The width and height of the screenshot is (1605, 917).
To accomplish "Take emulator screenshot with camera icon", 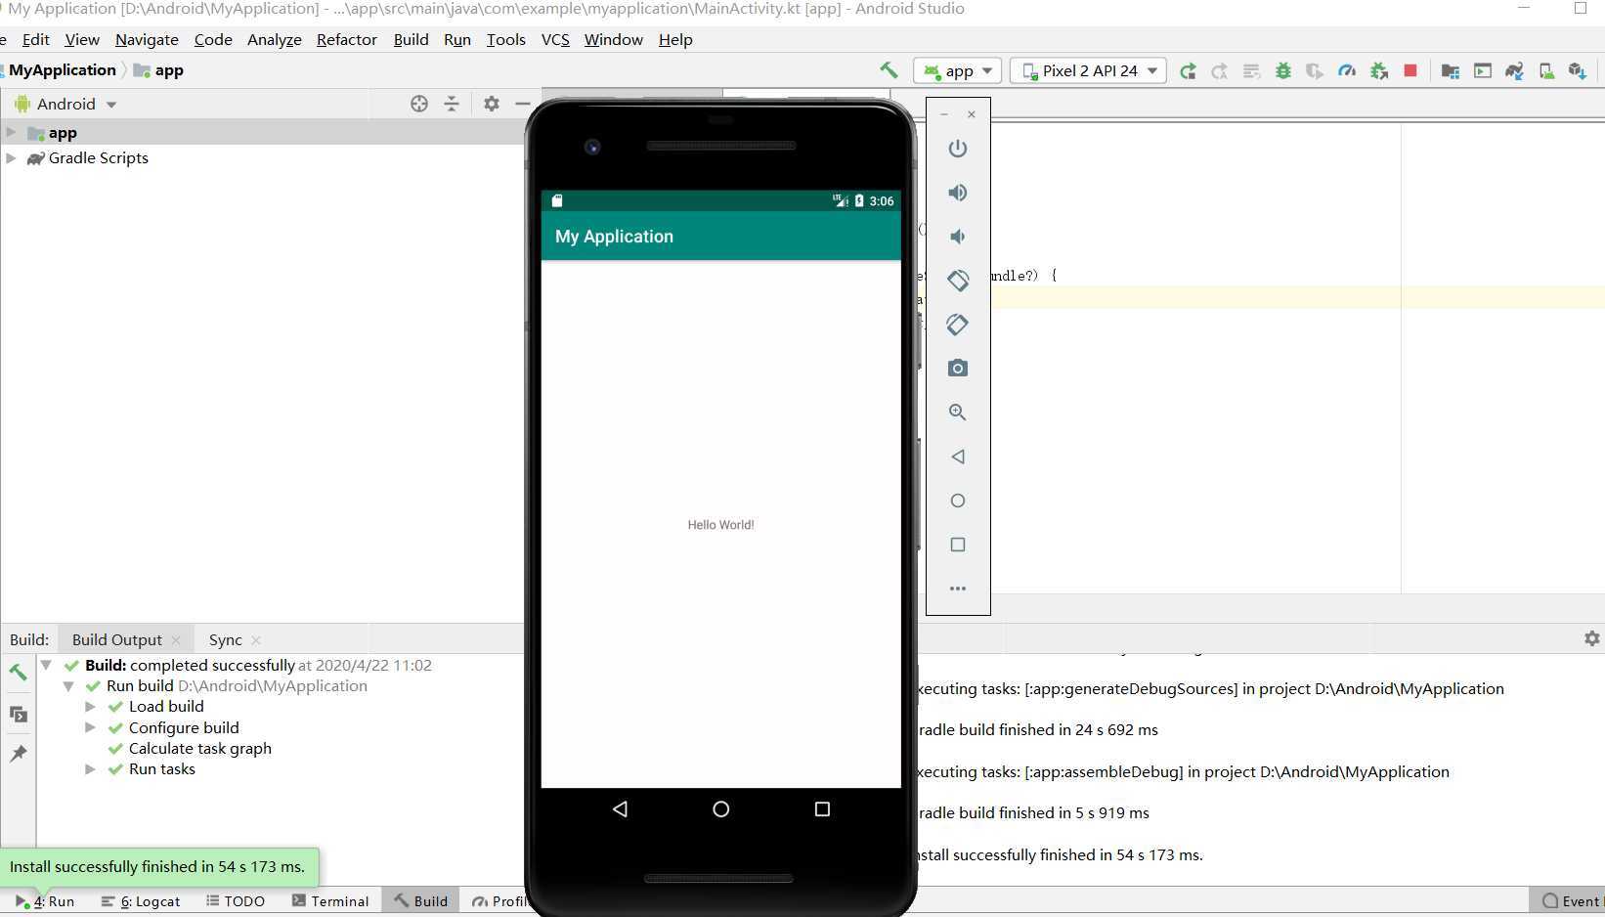I will click(958, 369).
